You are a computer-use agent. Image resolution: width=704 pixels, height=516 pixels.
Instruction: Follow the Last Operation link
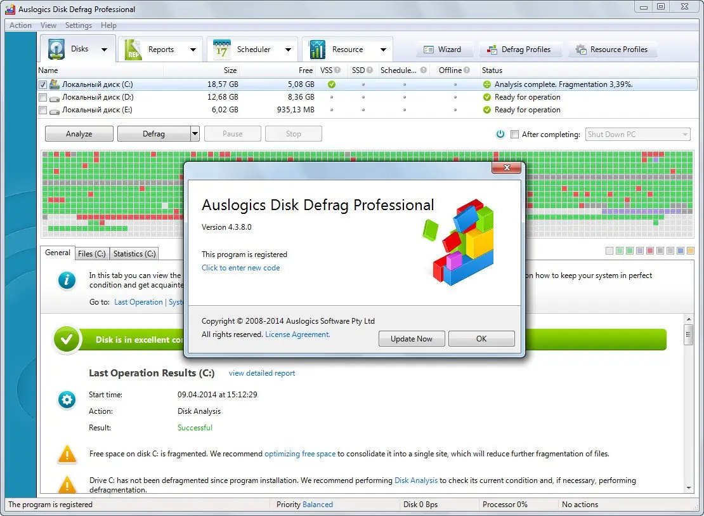click(x=138, y=302)
